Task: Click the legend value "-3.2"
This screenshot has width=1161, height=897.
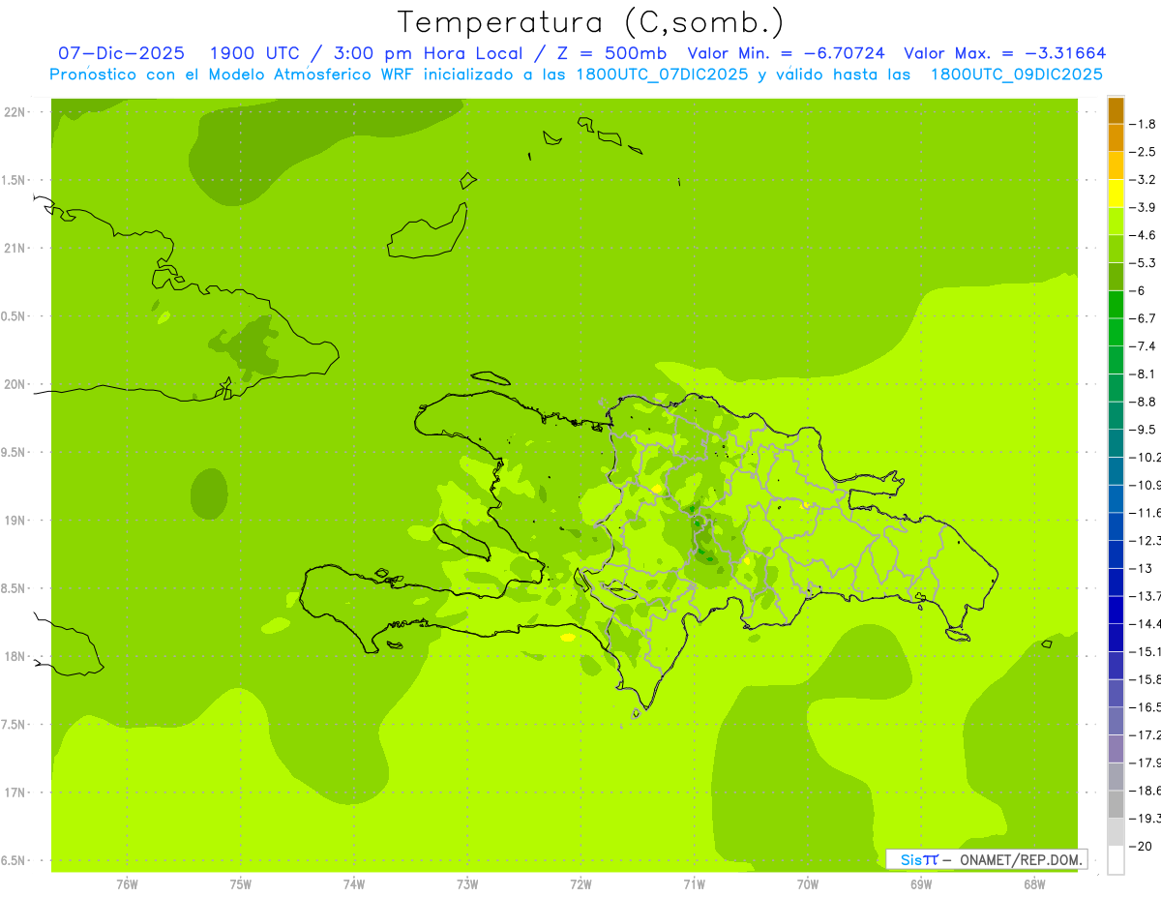Action: click(1144, 180)
